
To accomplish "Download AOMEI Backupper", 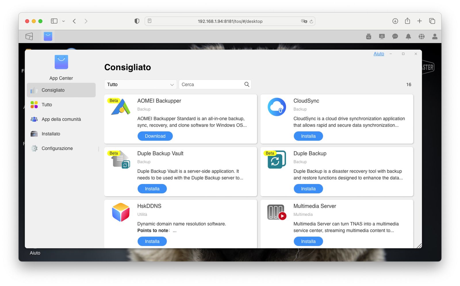I will click(x=155, y=136).
